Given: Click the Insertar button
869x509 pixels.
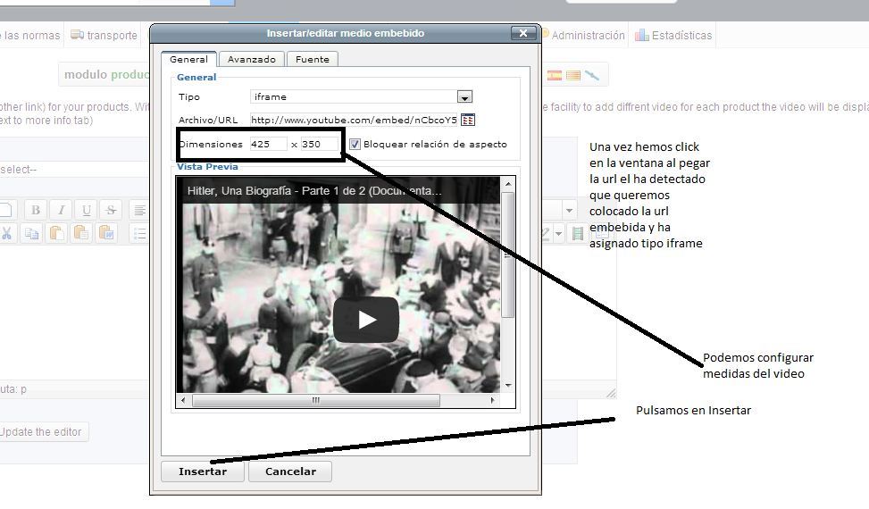Looking at the screenshot, I should (203, 471).
